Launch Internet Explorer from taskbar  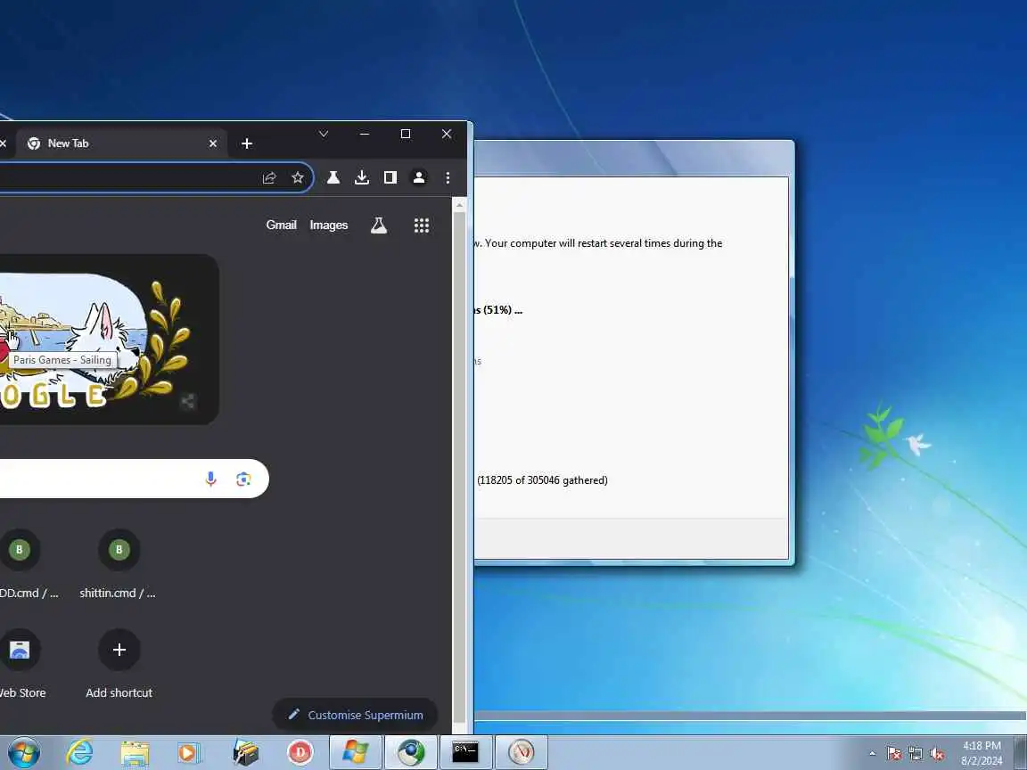click(x=80, y=752)
